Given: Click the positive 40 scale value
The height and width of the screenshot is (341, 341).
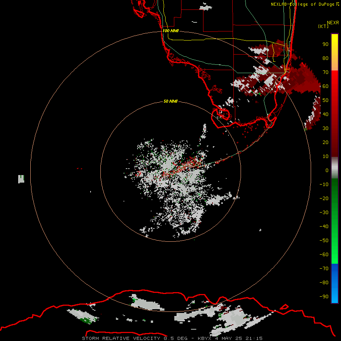Looking at the screenshot, I should [x=325, y=114].
